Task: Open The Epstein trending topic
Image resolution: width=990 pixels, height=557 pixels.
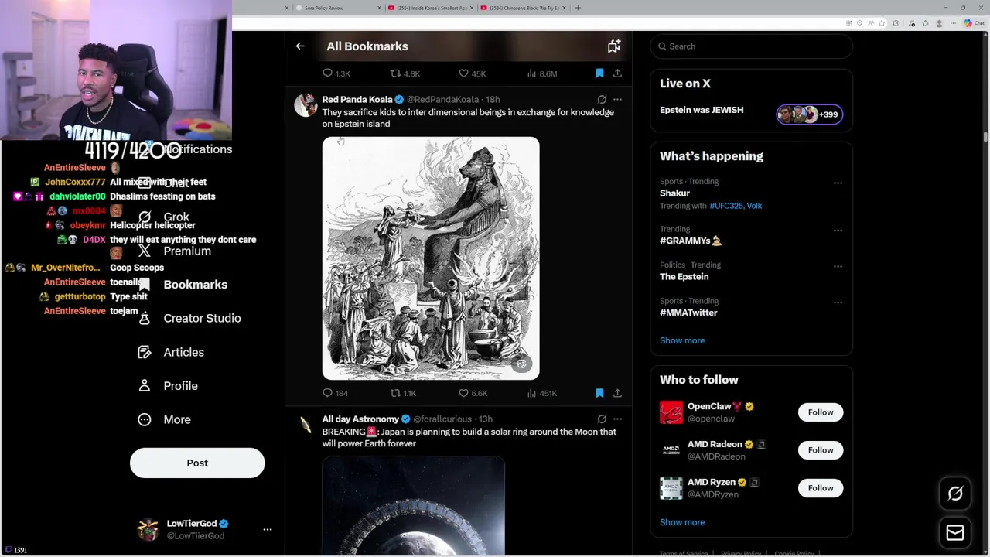Action: (x=684, y=277)
